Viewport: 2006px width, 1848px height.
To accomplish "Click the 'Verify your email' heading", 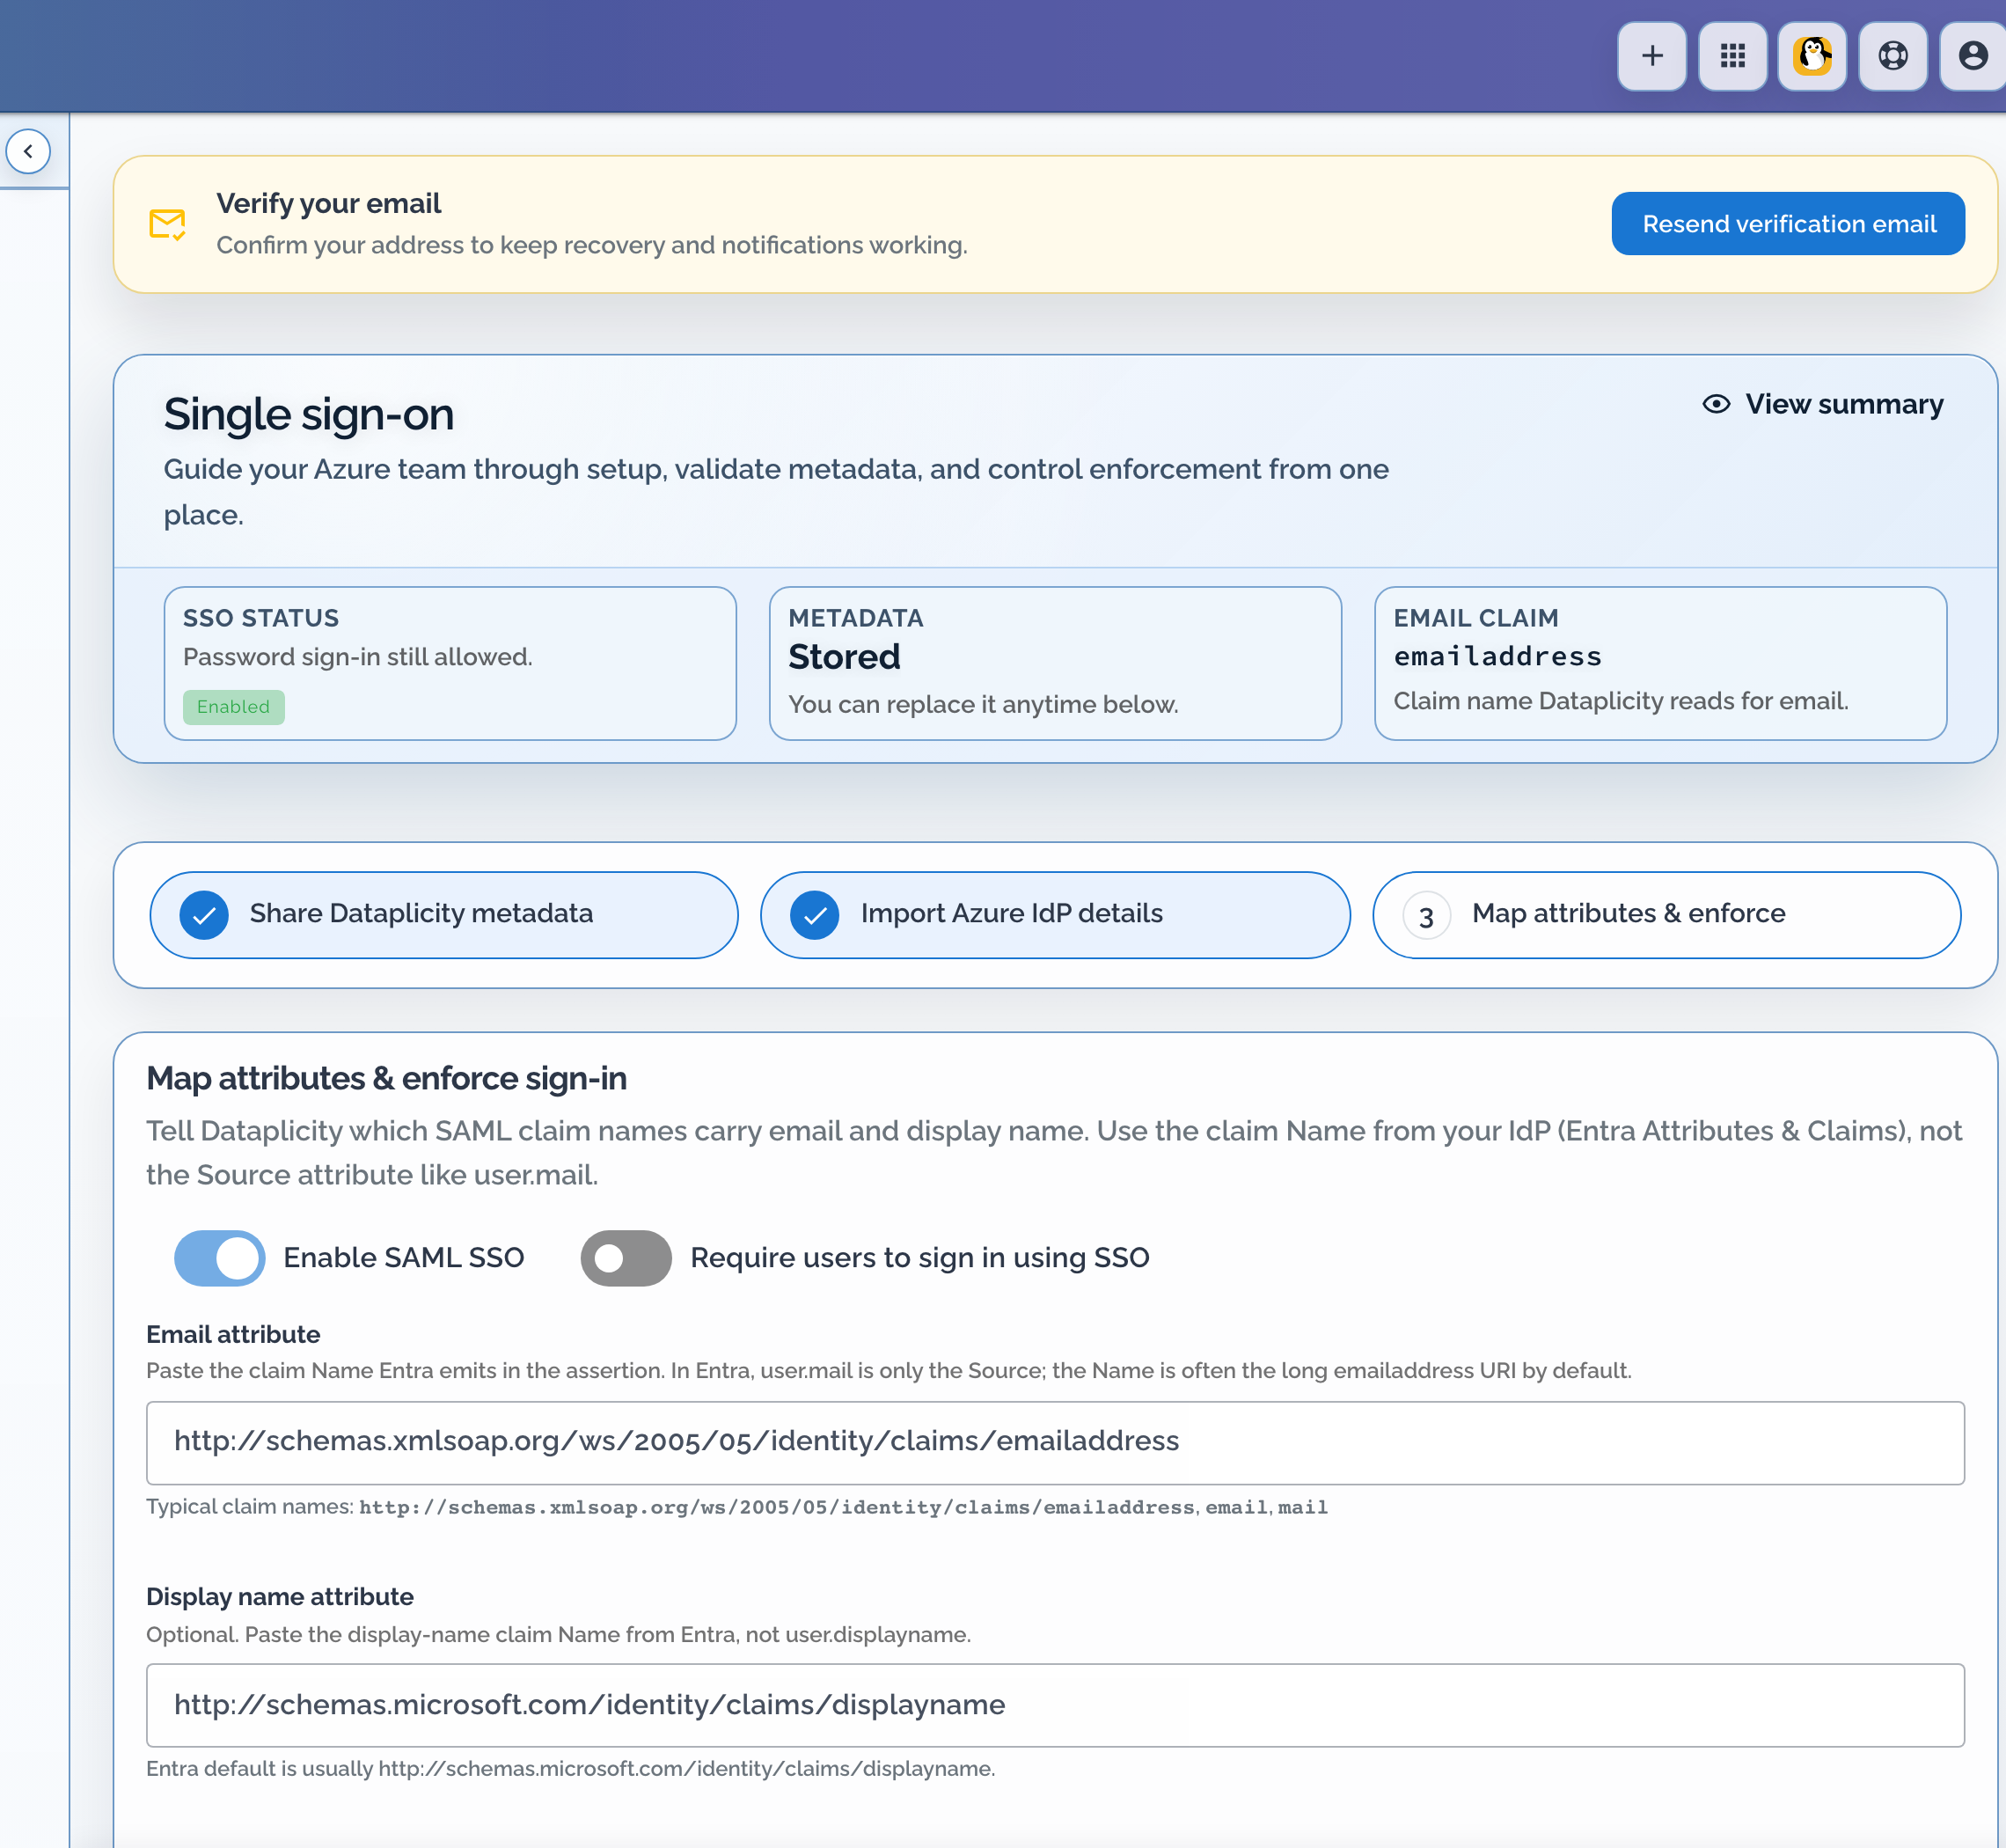I will tap(329, 204).
